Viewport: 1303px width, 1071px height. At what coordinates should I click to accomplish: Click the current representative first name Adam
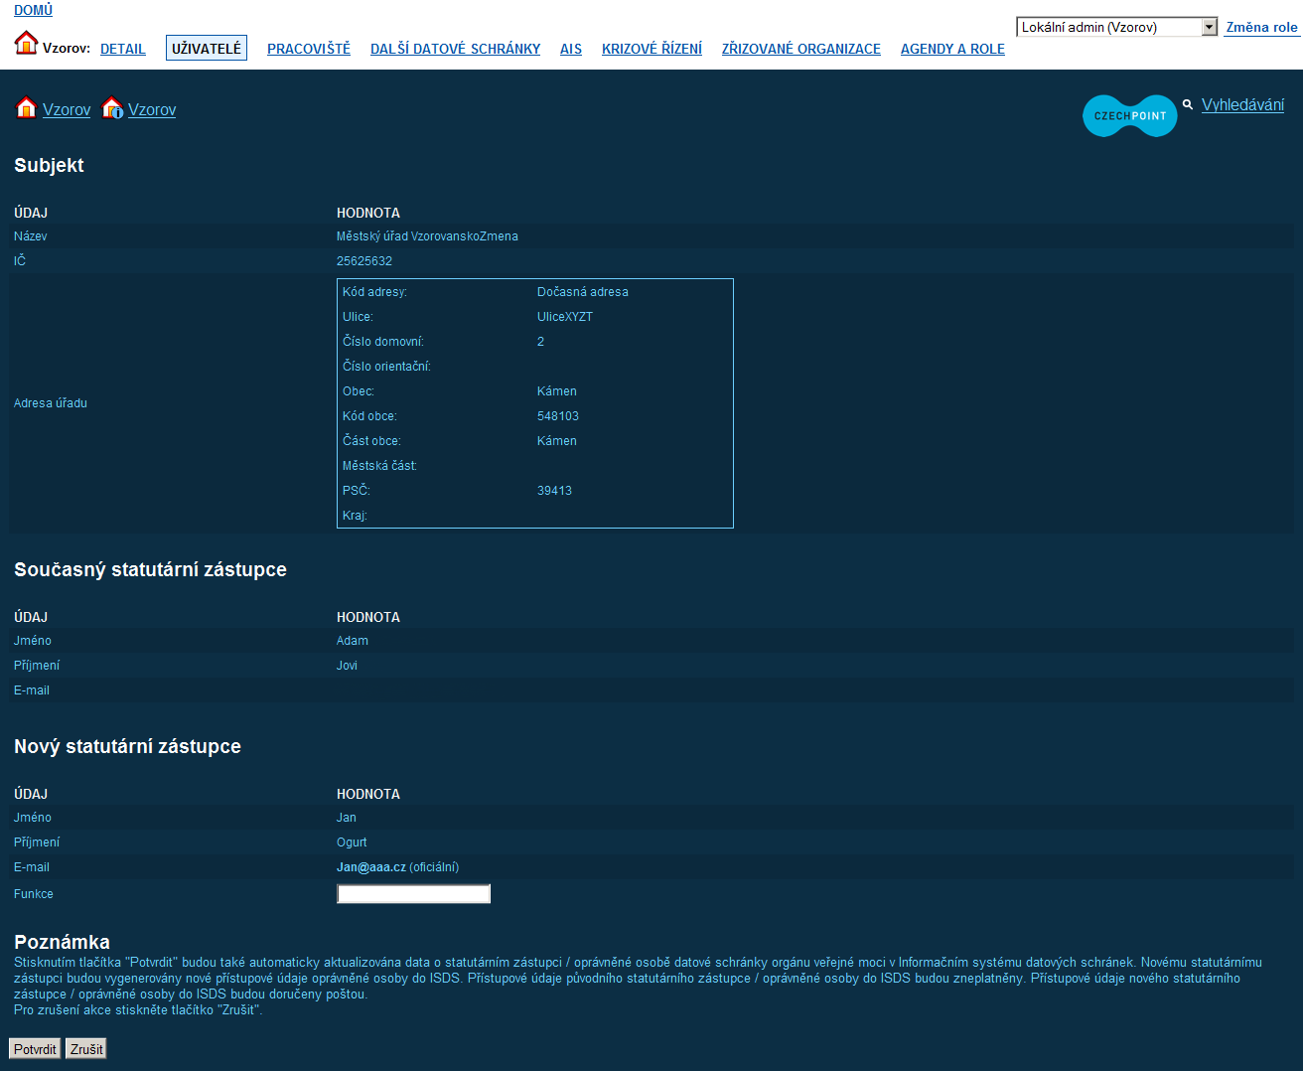coord(353,641)
